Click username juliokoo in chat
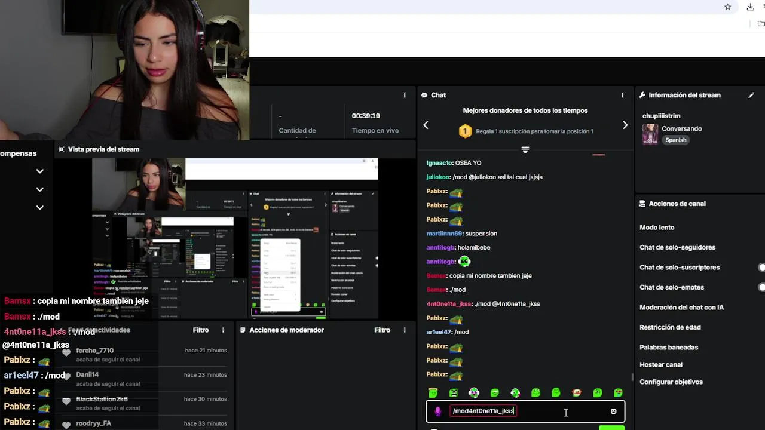765x430 pixels. pos(438,177)
